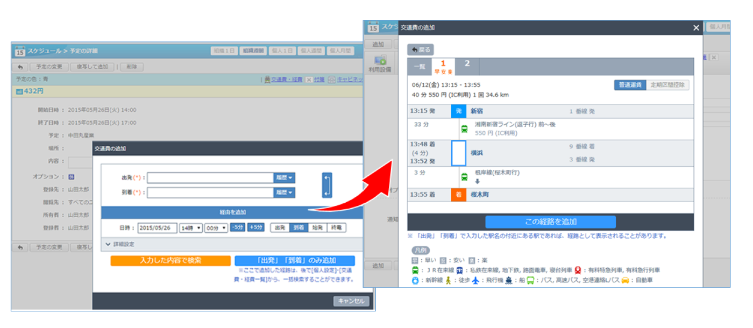
Task: Click 経由を追加 bar
Action: tap(232, 212)
